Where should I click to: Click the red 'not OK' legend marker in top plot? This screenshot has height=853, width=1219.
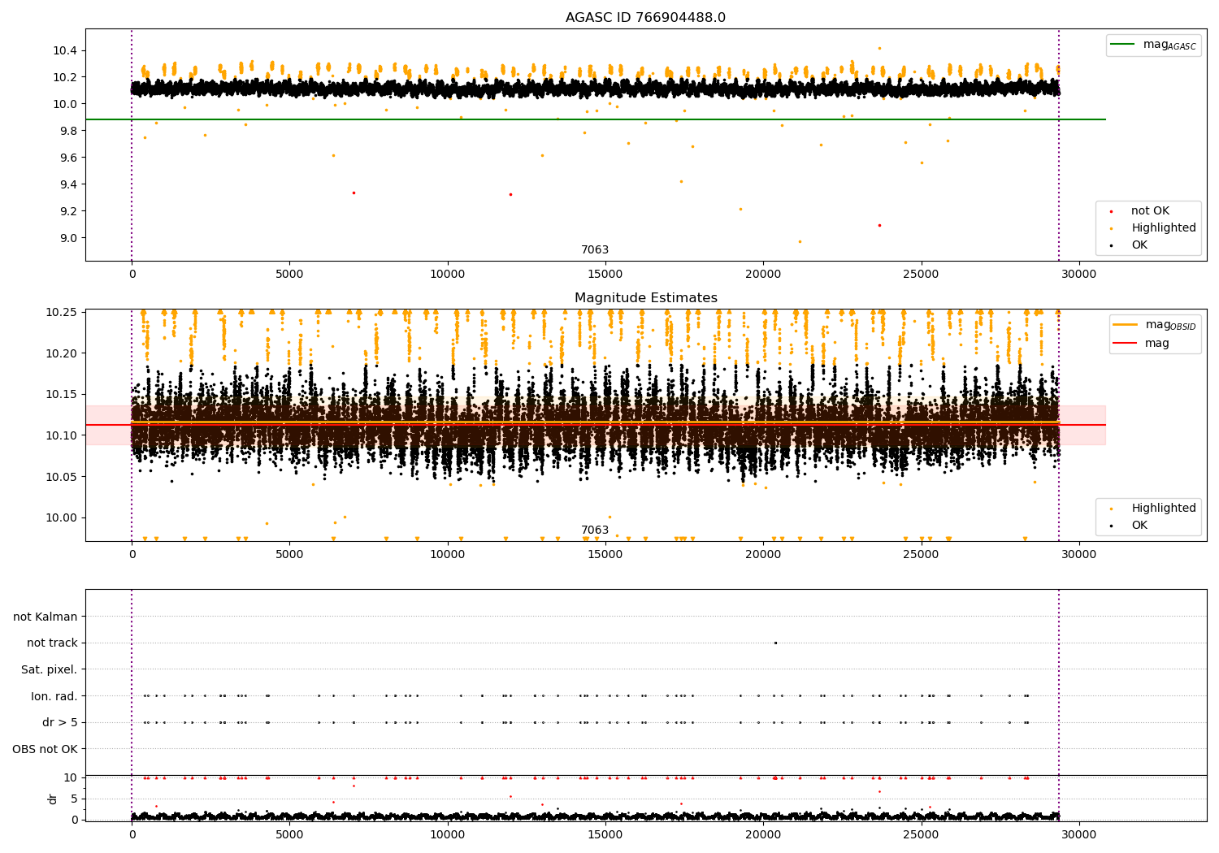point(1111,211)
